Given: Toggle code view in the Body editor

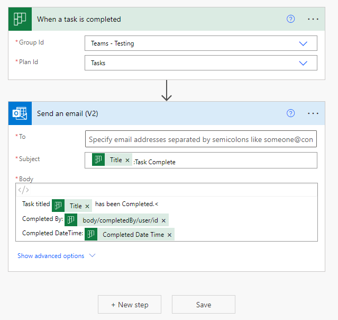Looking at the screenshot, I should coord(23,190).
